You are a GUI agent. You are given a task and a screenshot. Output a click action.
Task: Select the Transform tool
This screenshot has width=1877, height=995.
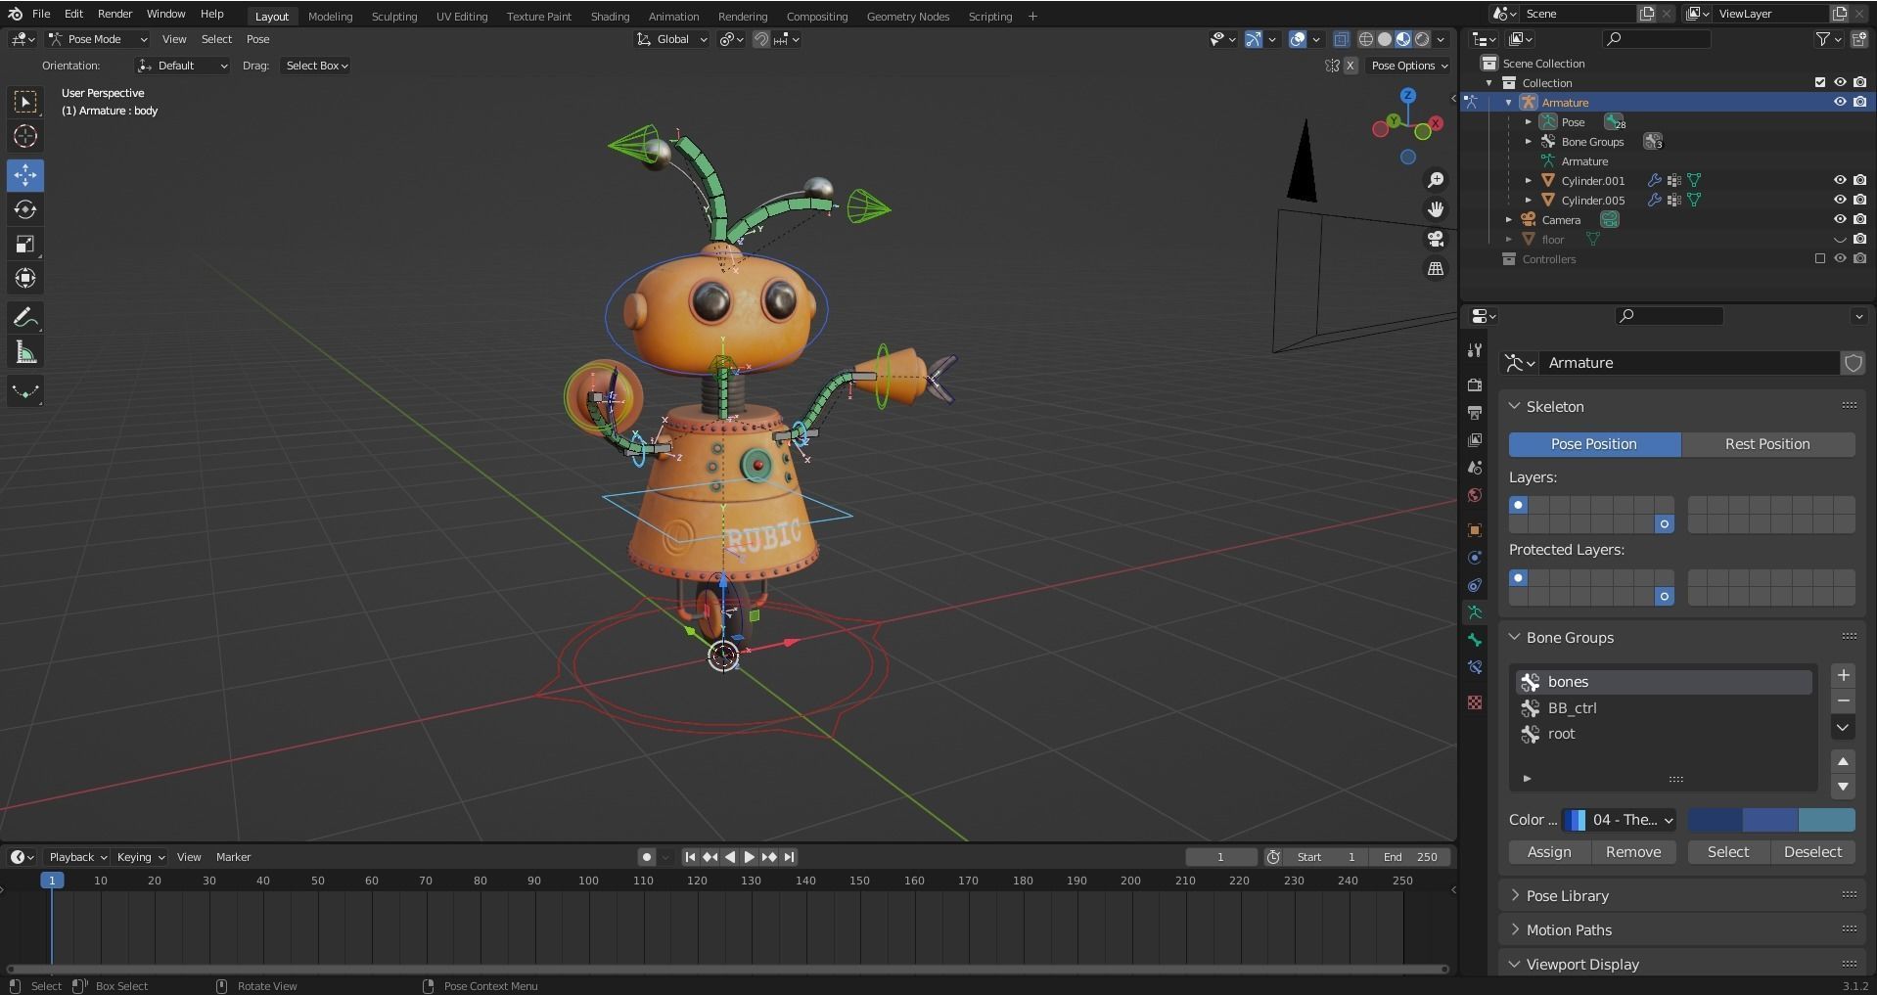coord(25,278)
